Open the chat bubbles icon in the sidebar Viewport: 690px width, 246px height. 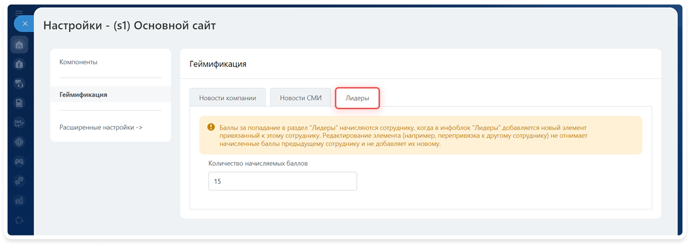[x=19, y=181]
